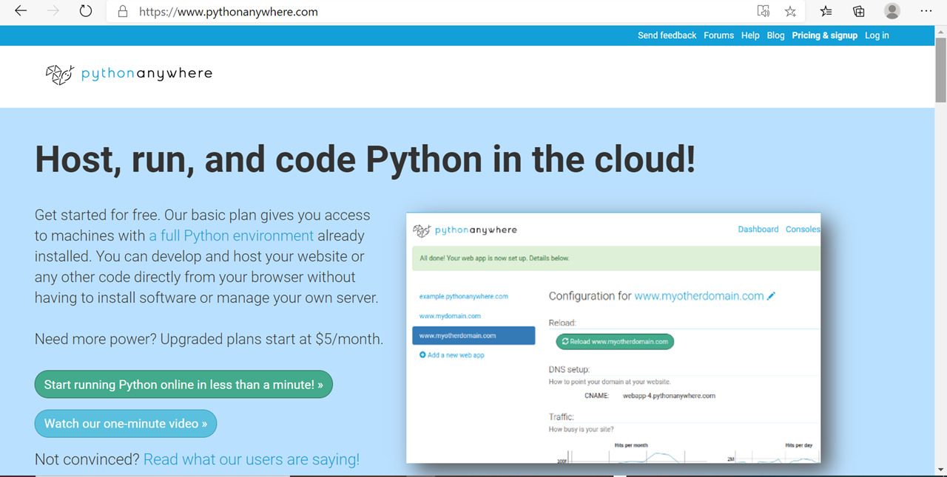The width and height of the screenshot is (947, 477).
Task: Open Blog in the top navigation
Action: (x=775, y=35)
